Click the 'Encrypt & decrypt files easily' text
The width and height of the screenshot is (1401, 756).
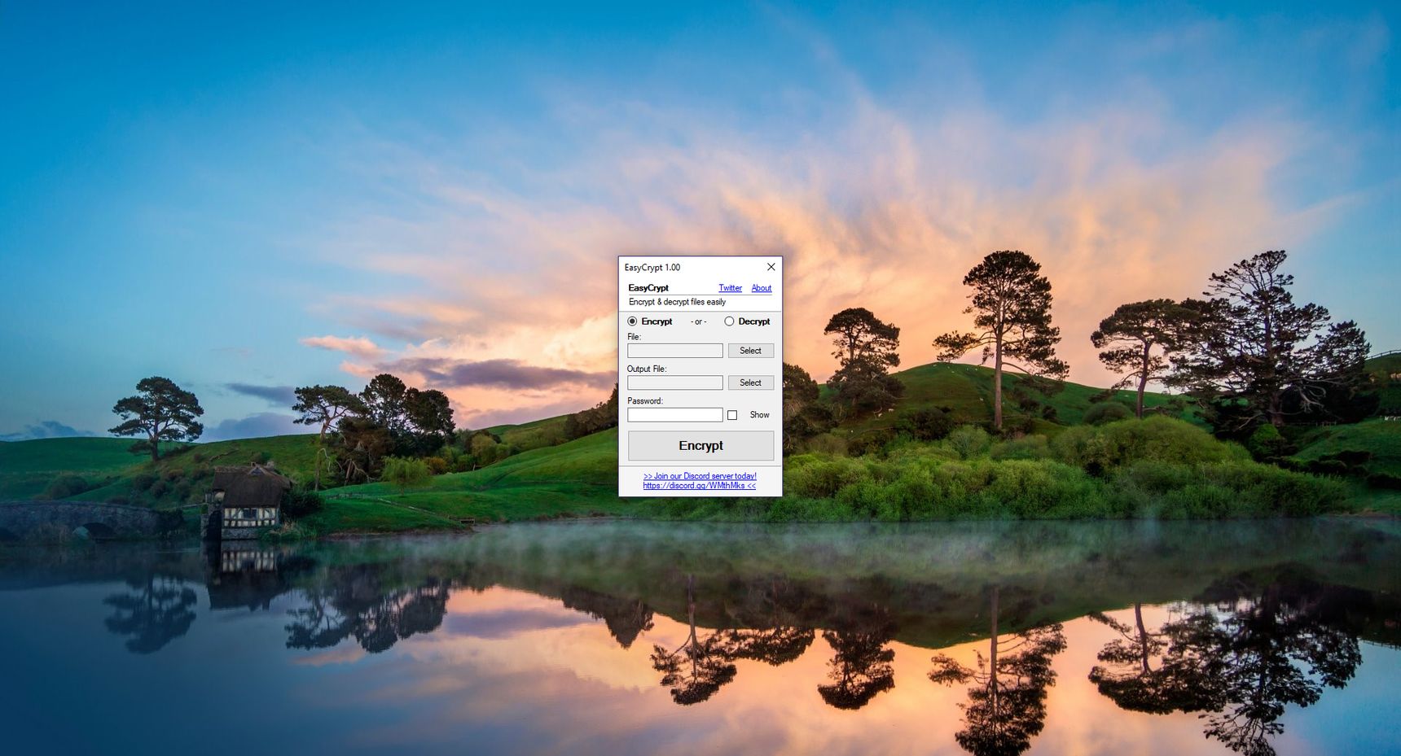point(677,302)
